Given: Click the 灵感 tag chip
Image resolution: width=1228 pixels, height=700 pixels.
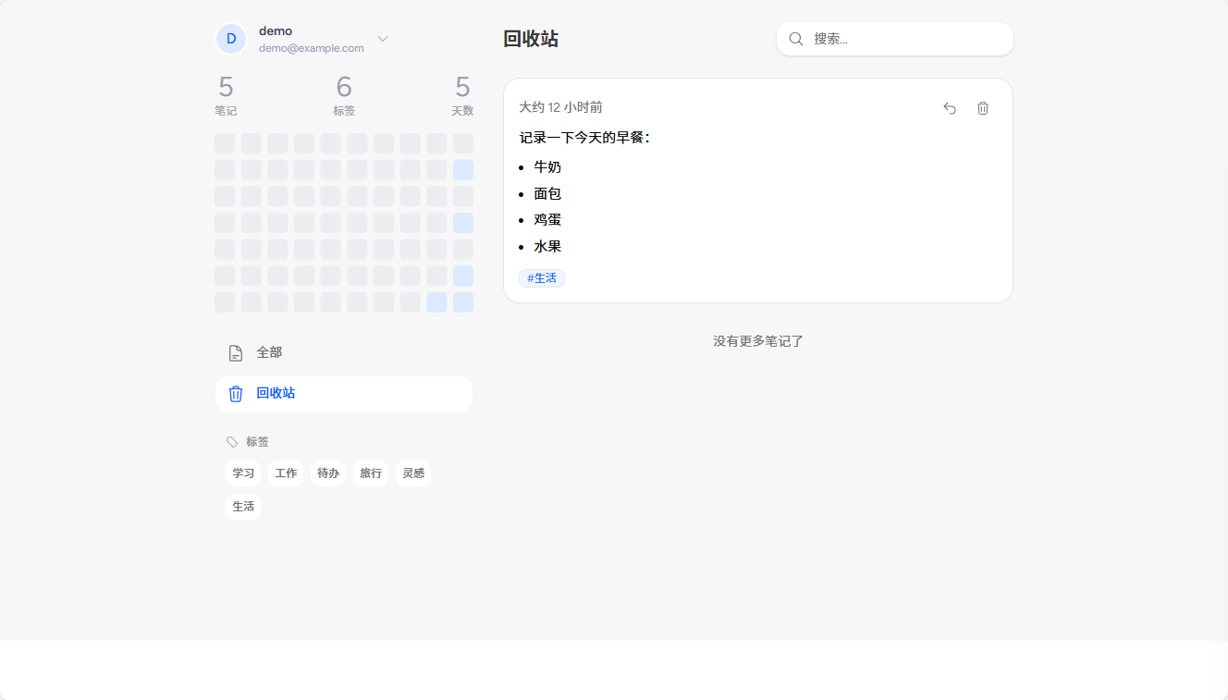Looking at the screenshot, I should coord(412,473).
